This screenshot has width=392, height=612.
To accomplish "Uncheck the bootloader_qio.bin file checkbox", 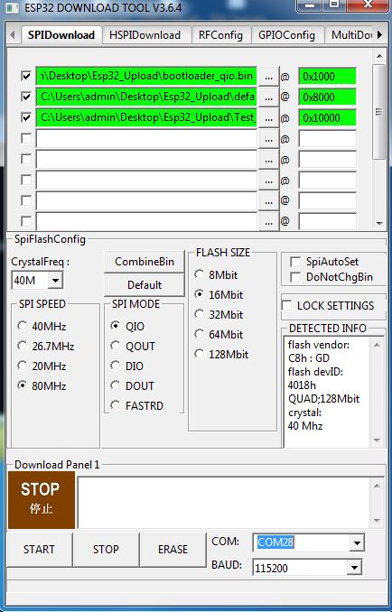I will click(26, 76).
